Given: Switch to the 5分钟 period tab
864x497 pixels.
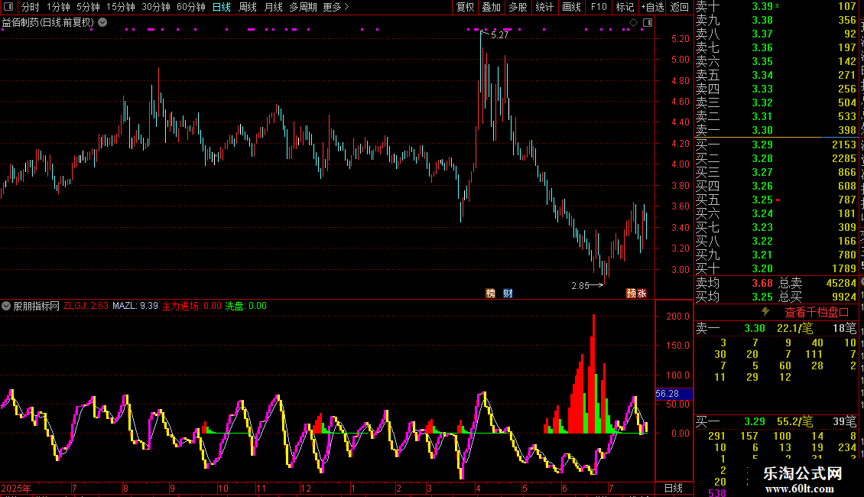Looking at the screenshot, I should point(88,7).
